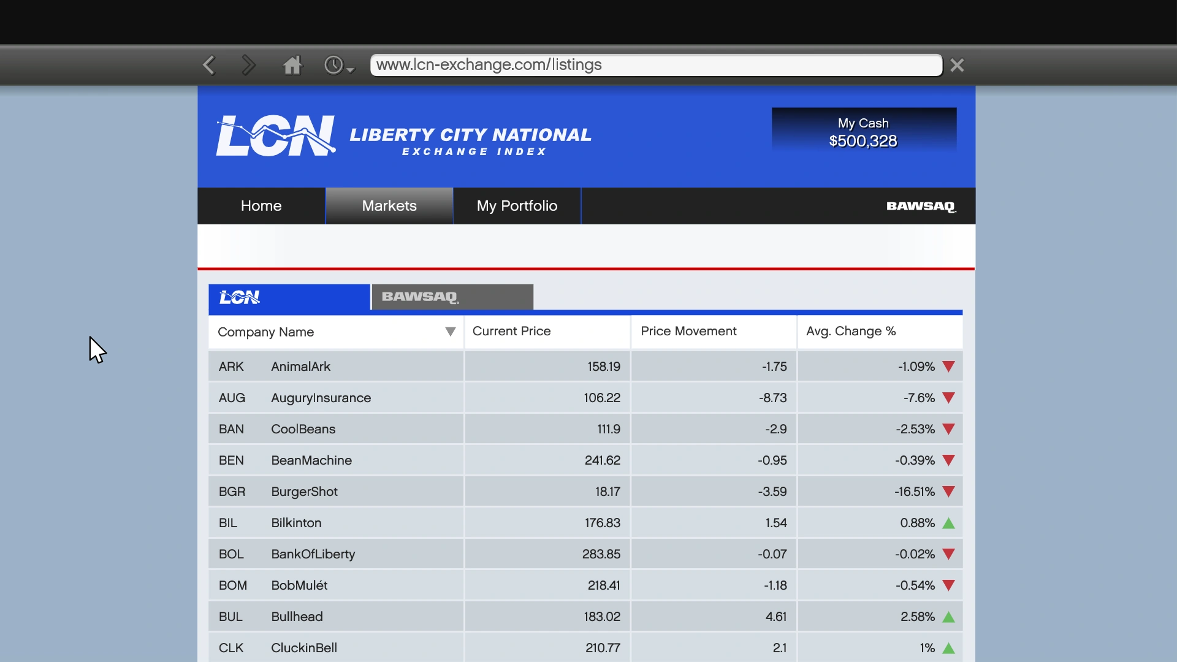Click the browser forward arrow
1177x662 pixels.
coord(248,65)
